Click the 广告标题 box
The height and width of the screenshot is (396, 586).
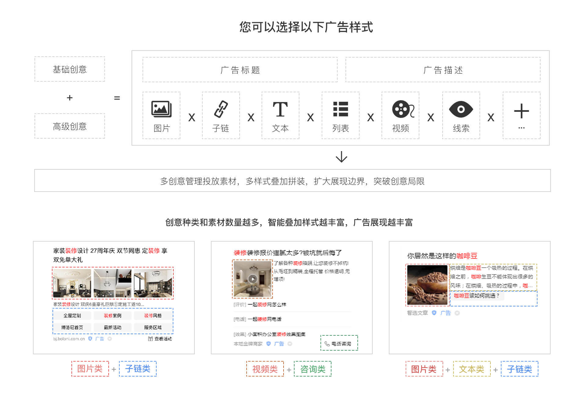[240, 70]
